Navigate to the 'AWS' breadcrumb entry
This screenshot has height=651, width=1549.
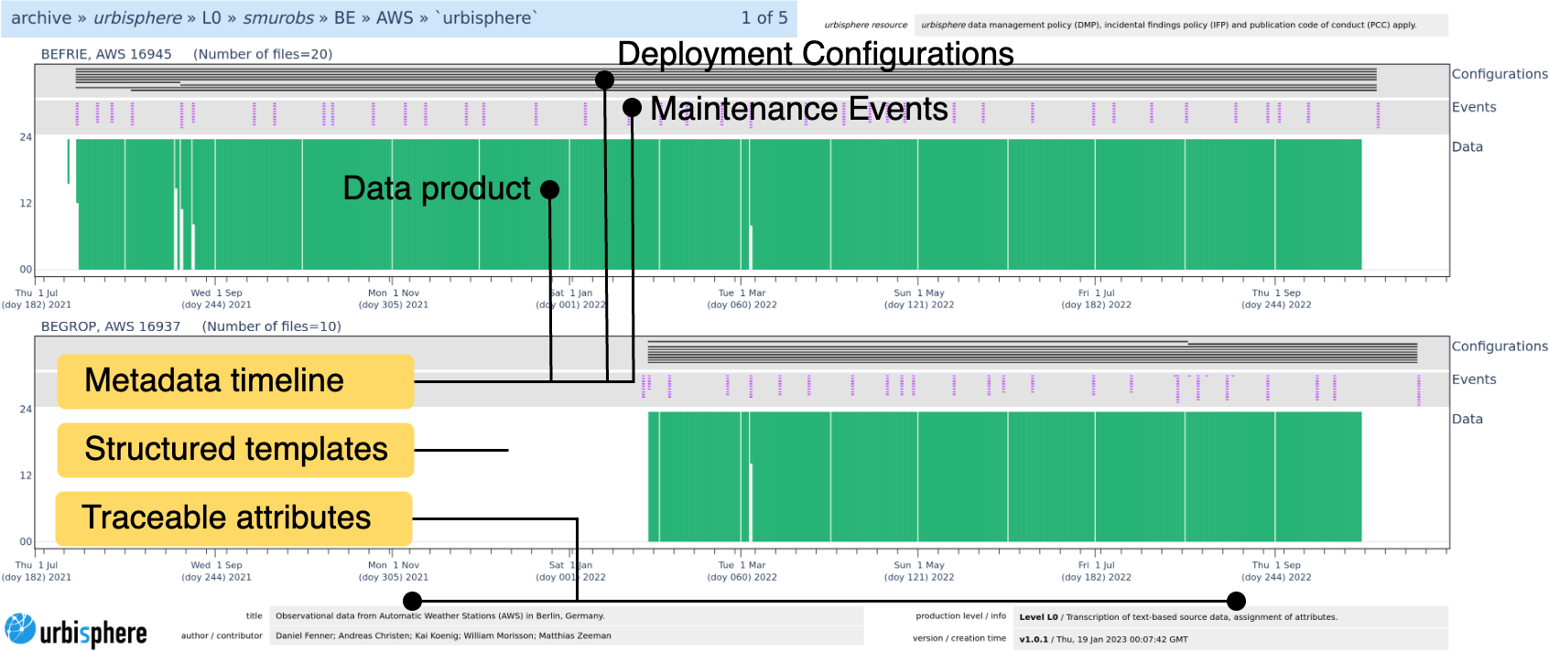coord(395,18)
